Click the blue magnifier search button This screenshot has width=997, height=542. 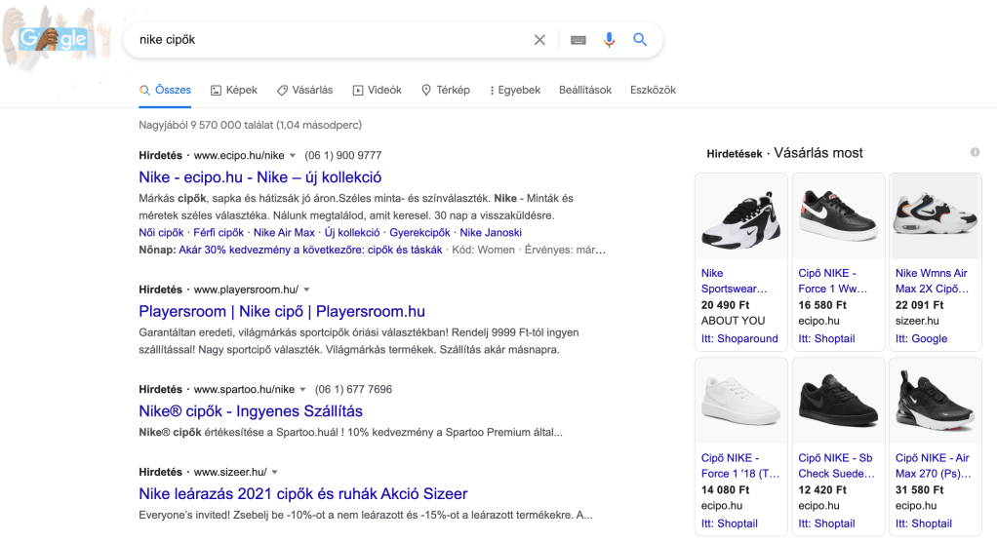click(640, 40)
